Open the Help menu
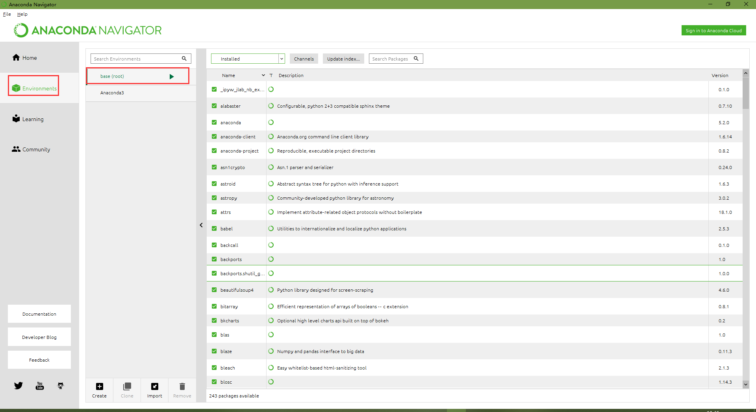 [x=22, y=14]
